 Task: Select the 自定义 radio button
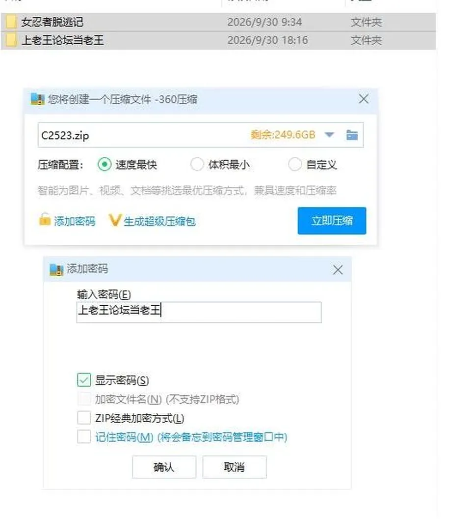click(x=295, y=164)
